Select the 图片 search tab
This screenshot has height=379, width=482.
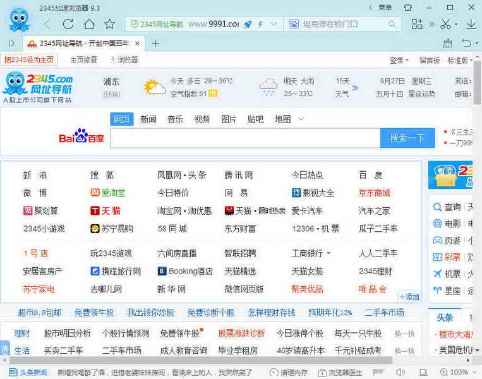(229, 119)
